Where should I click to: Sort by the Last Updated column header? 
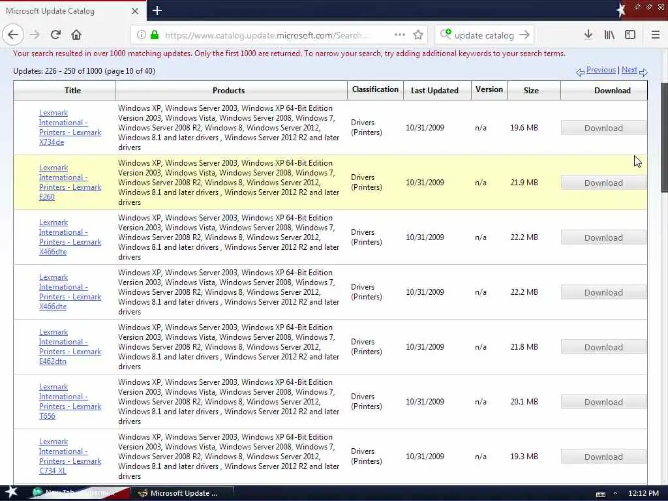click(x=434, y=90)
